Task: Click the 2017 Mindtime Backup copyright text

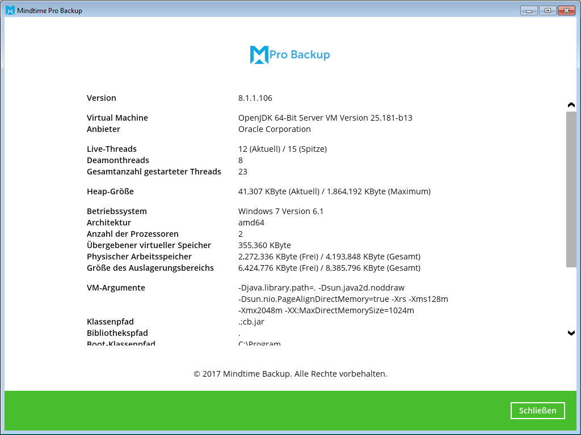Action: click(290, 374)
